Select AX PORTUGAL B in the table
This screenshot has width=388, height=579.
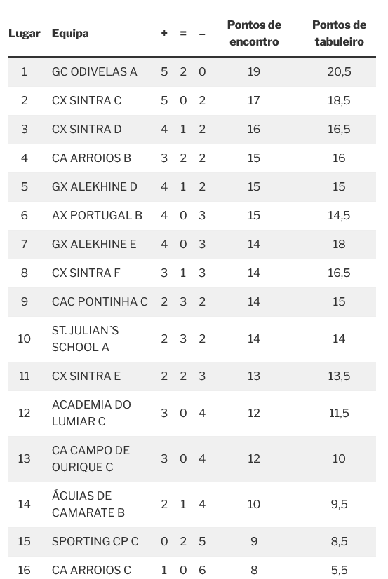(x=97, y=216)
